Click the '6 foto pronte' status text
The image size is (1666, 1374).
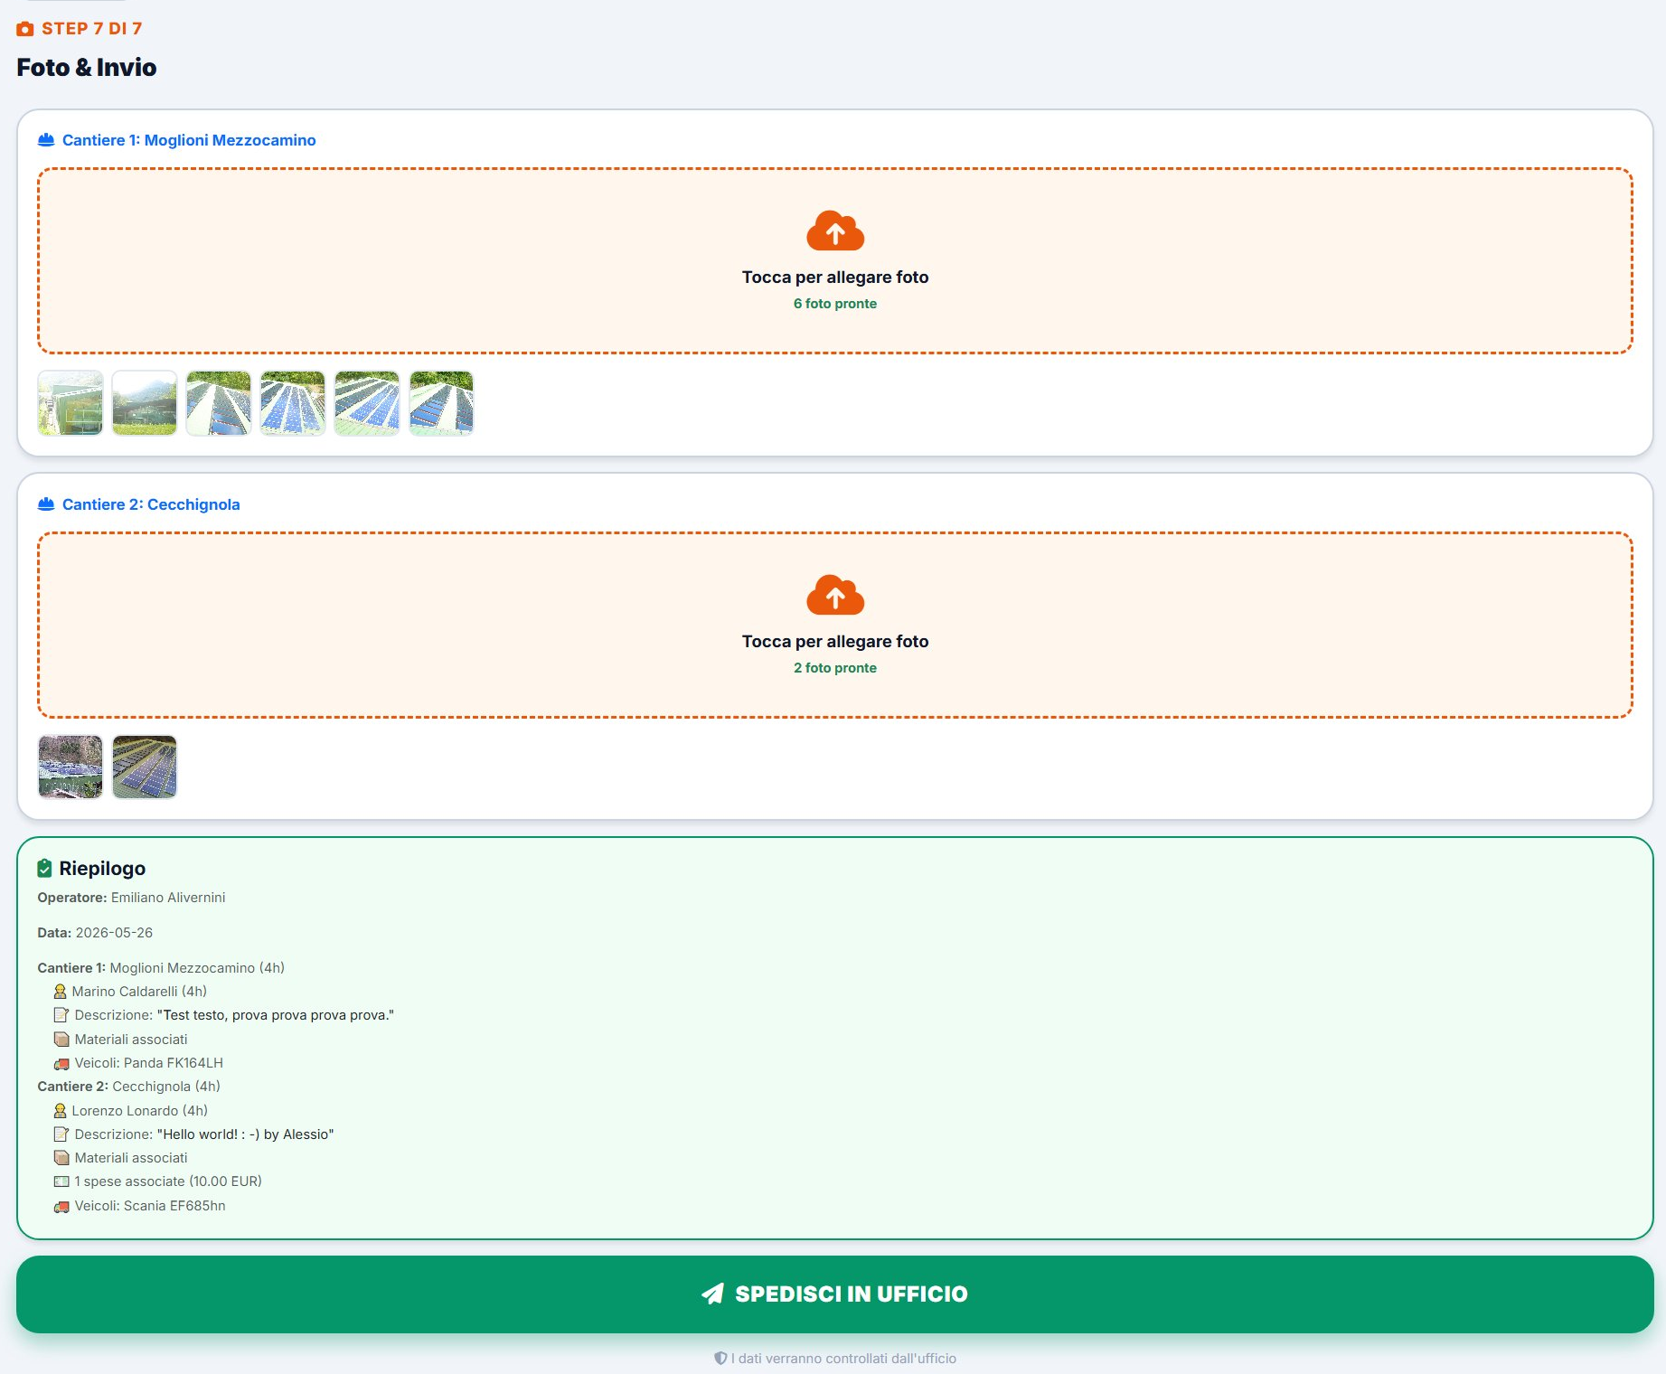[x=835, y=304]
